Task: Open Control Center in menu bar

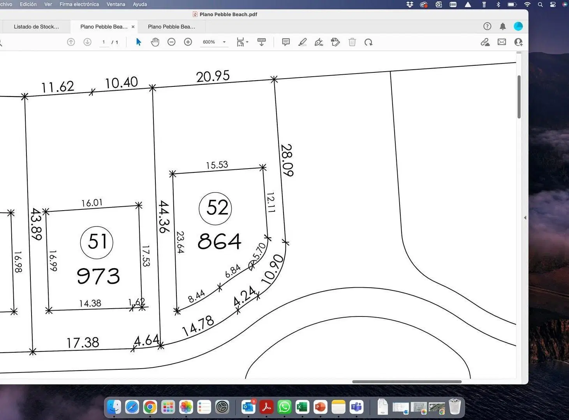Action: 553,4
